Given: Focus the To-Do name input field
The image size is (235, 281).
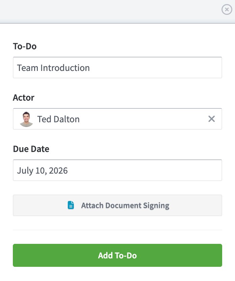Looking at the screenshot, I should [117, 68].
